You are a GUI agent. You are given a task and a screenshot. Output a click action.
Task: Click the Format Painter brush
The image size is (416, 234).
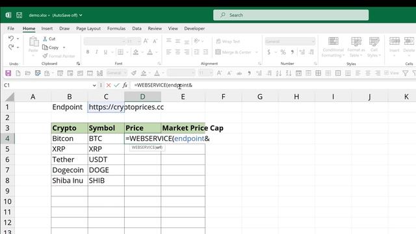click(x=45, y=56)
